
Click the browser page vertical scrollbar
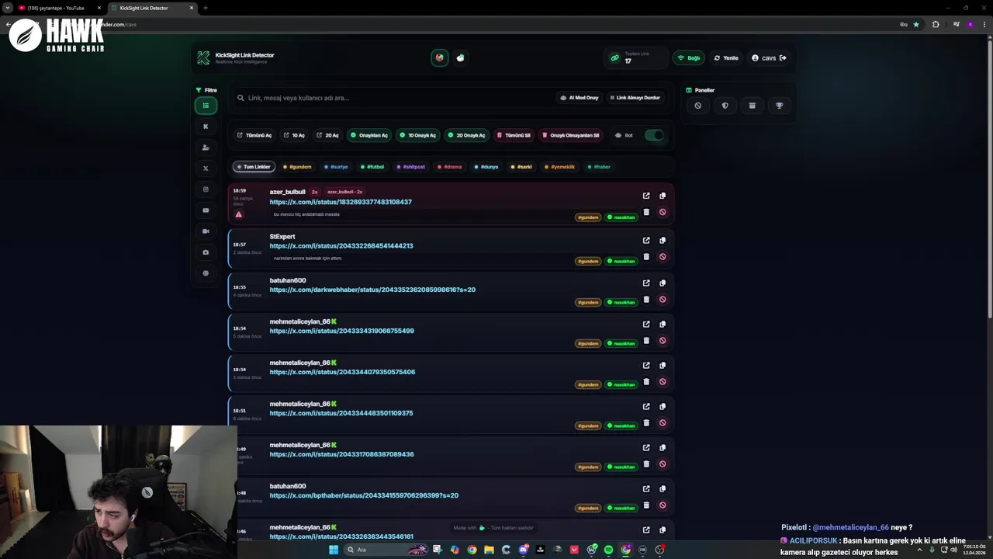tap(990, 179)
